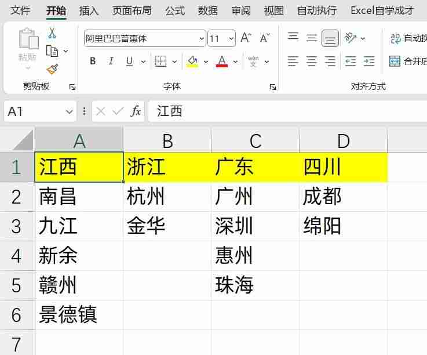The width and height of the screenshot is (427, 355).
Task: Select cell containing 珠海
Action: click(x=255, y=285)
